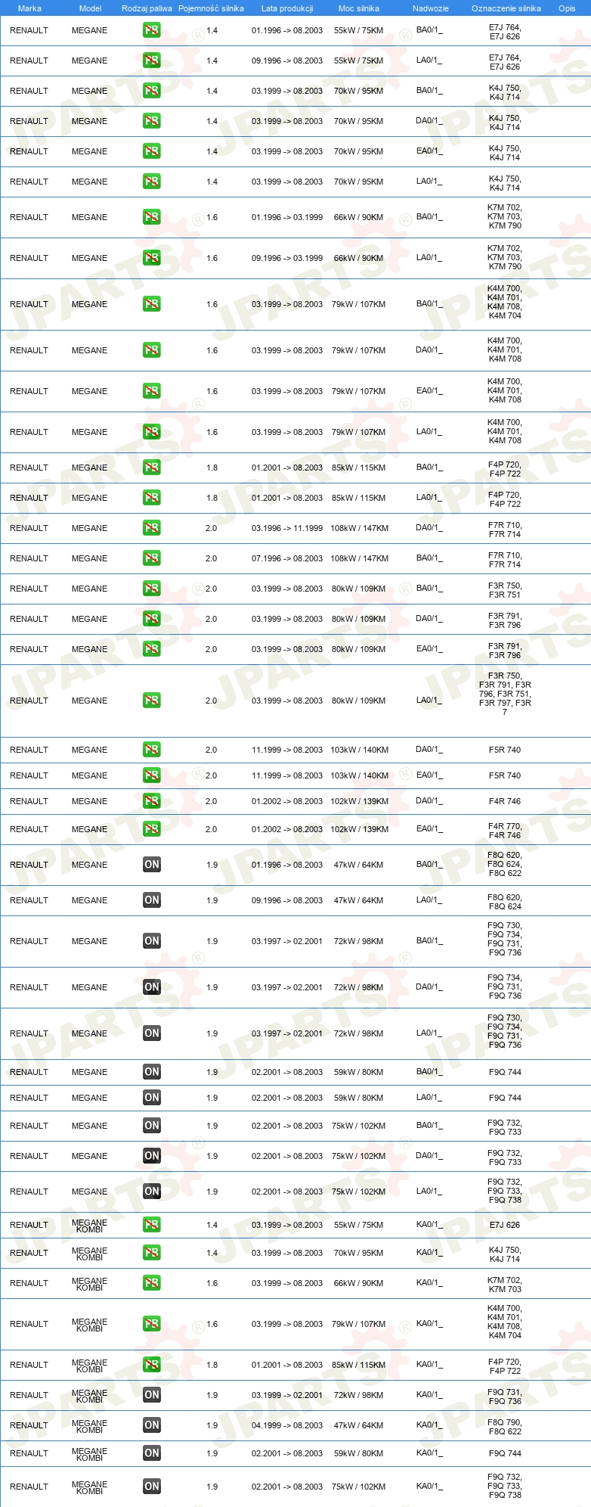Click the Moc silnika column header
Viewport: 591px width, 1507px height.
[359, 8]
